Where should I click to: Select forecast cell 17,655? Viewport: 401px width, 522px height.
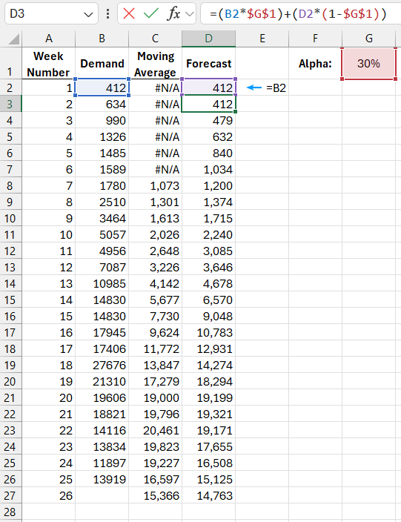pos(208,447)
